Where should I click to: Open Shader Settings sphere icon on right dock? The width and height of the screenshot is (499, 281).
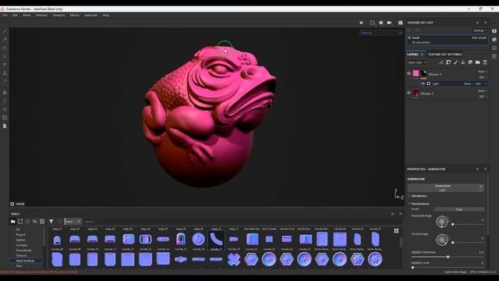coord(494,40)
